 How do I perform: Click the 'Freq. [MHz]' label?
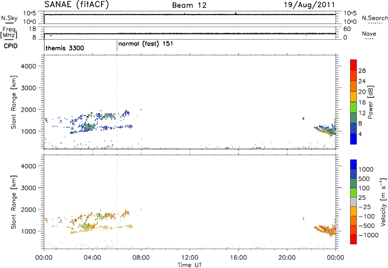coord(9,33)
